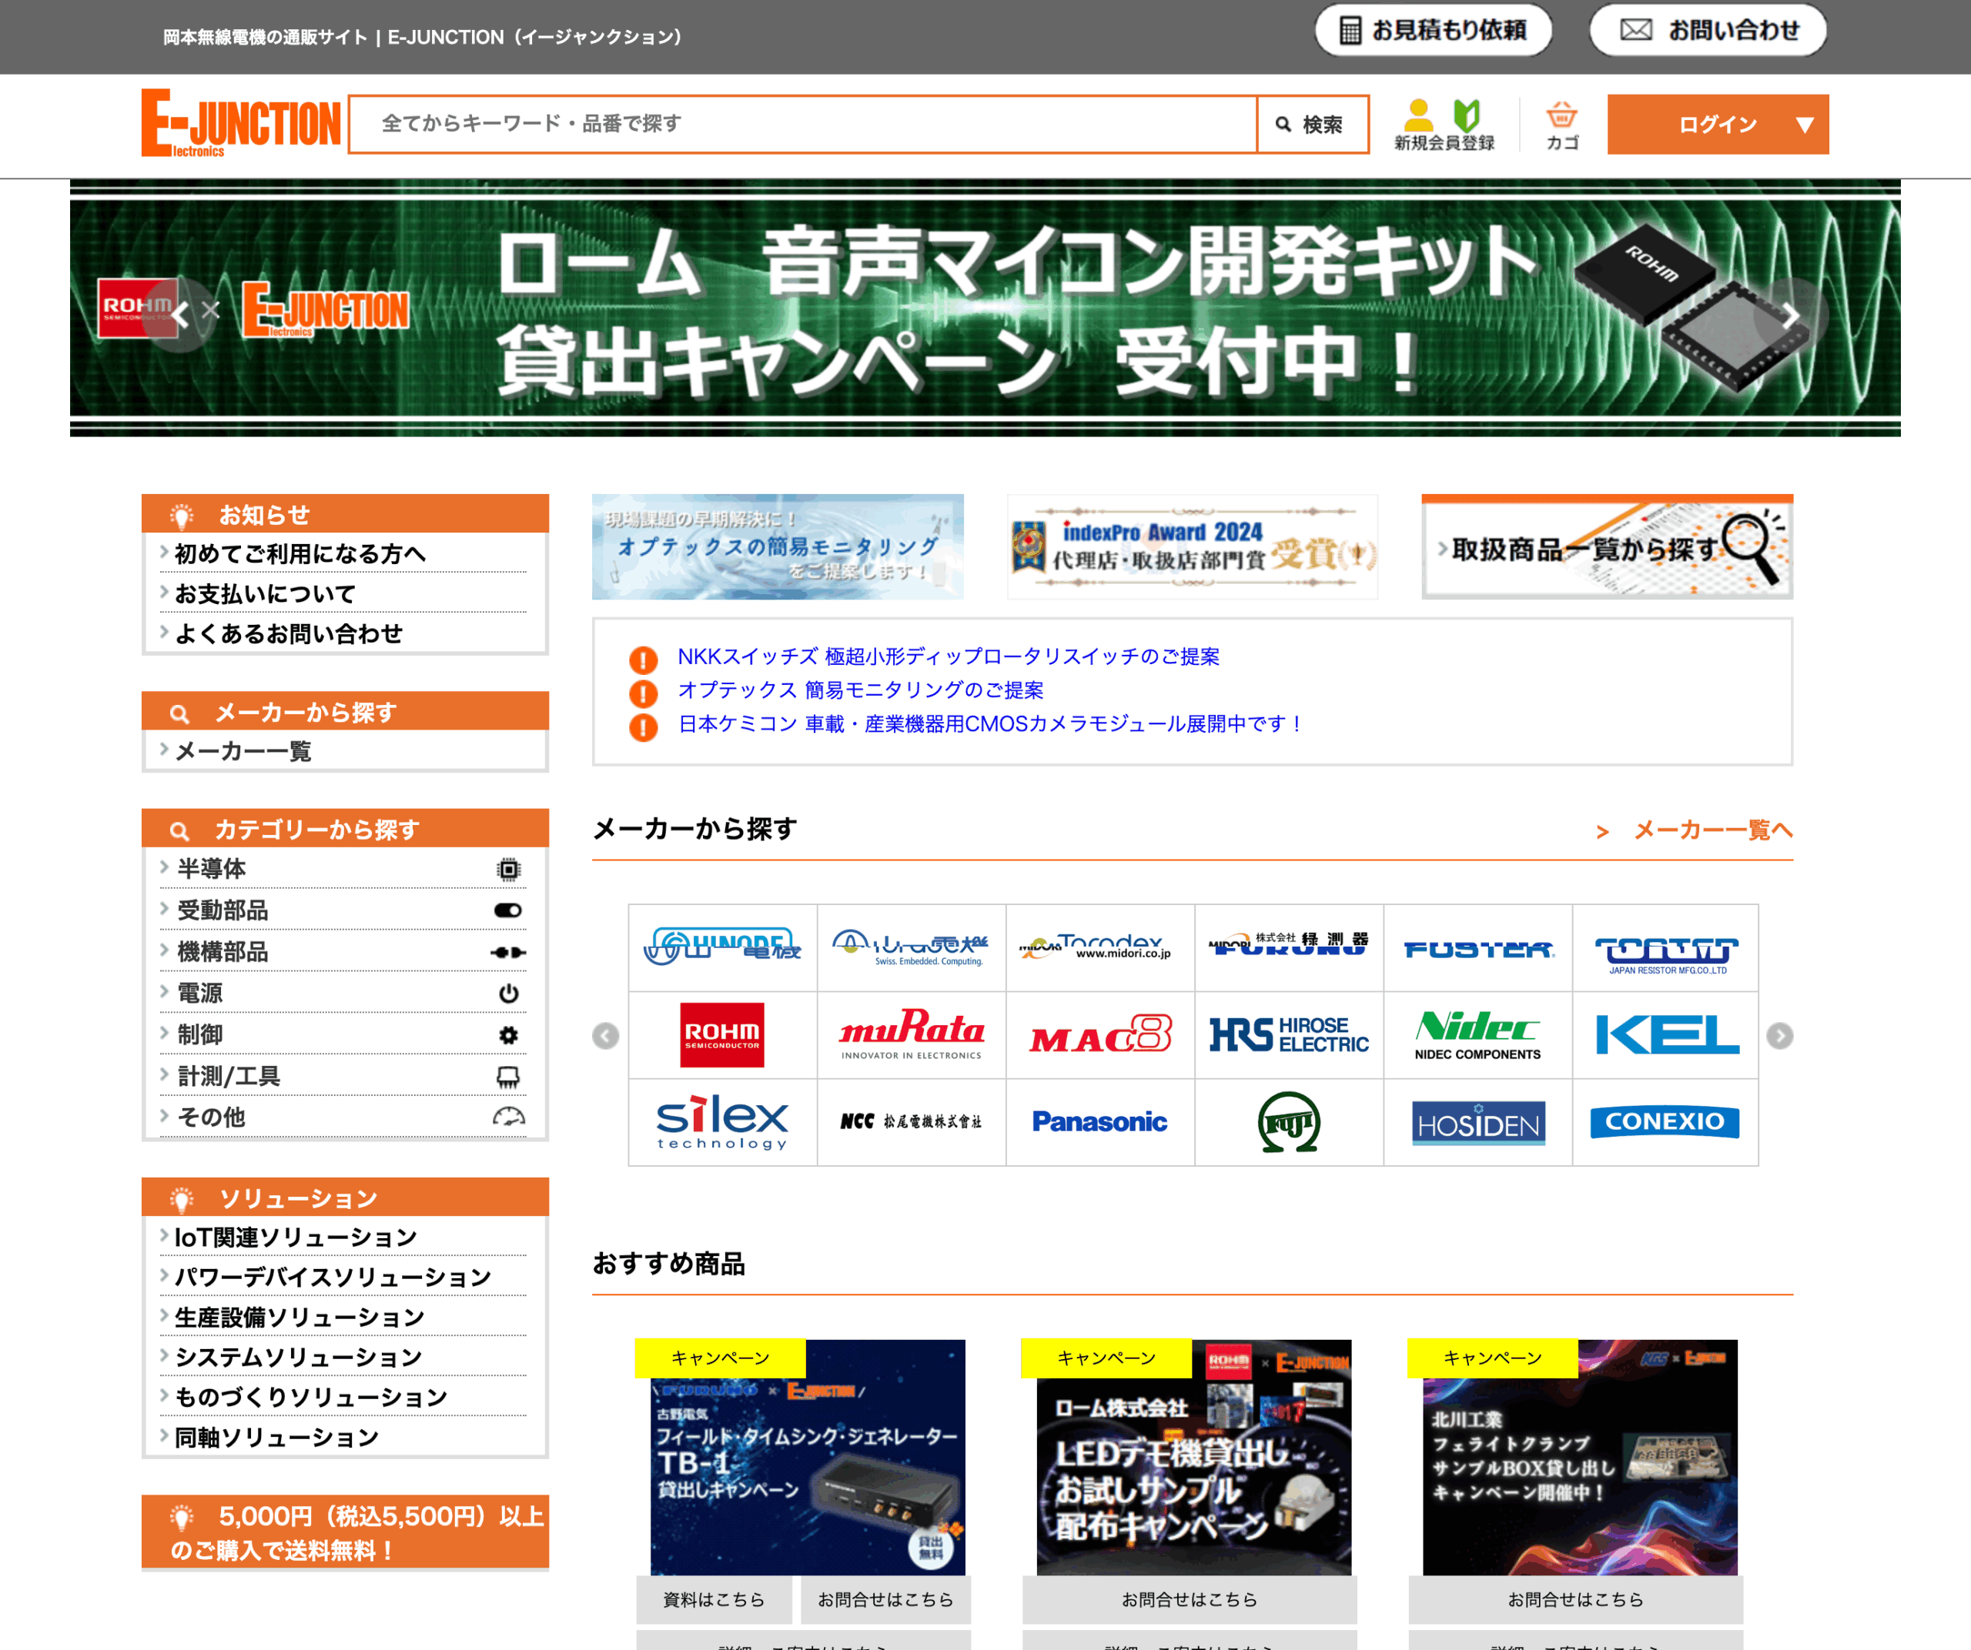The height and width of the screenshot is (1650, 1971).
Task: Open 送料無料 5,000円以上 banner
Action: pyautogui.click(x=346, y=1533)
